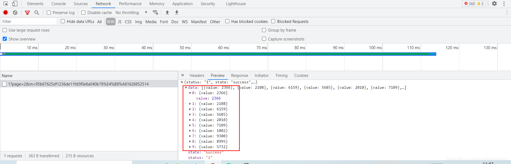The image size is (511, 164).
Task: Expand item 1 value 2108
Action: coord(190,104)
